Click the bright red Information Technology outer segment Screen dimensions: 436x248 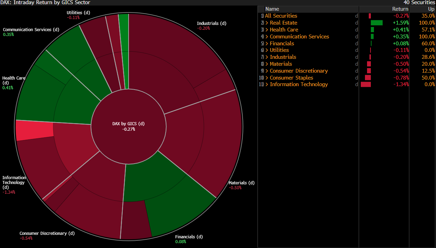34,130
